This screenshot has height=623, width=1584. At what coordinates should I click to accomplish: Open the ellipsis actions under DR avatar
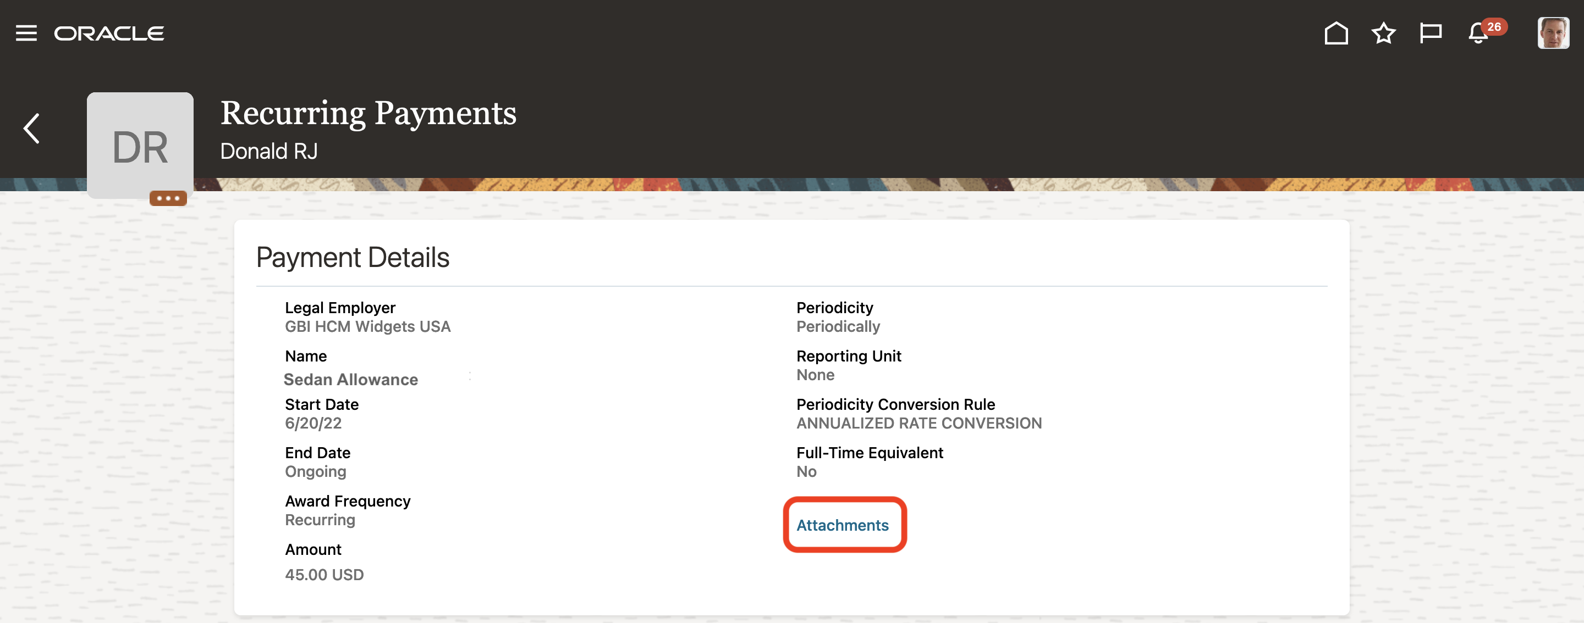click(168, 198)
